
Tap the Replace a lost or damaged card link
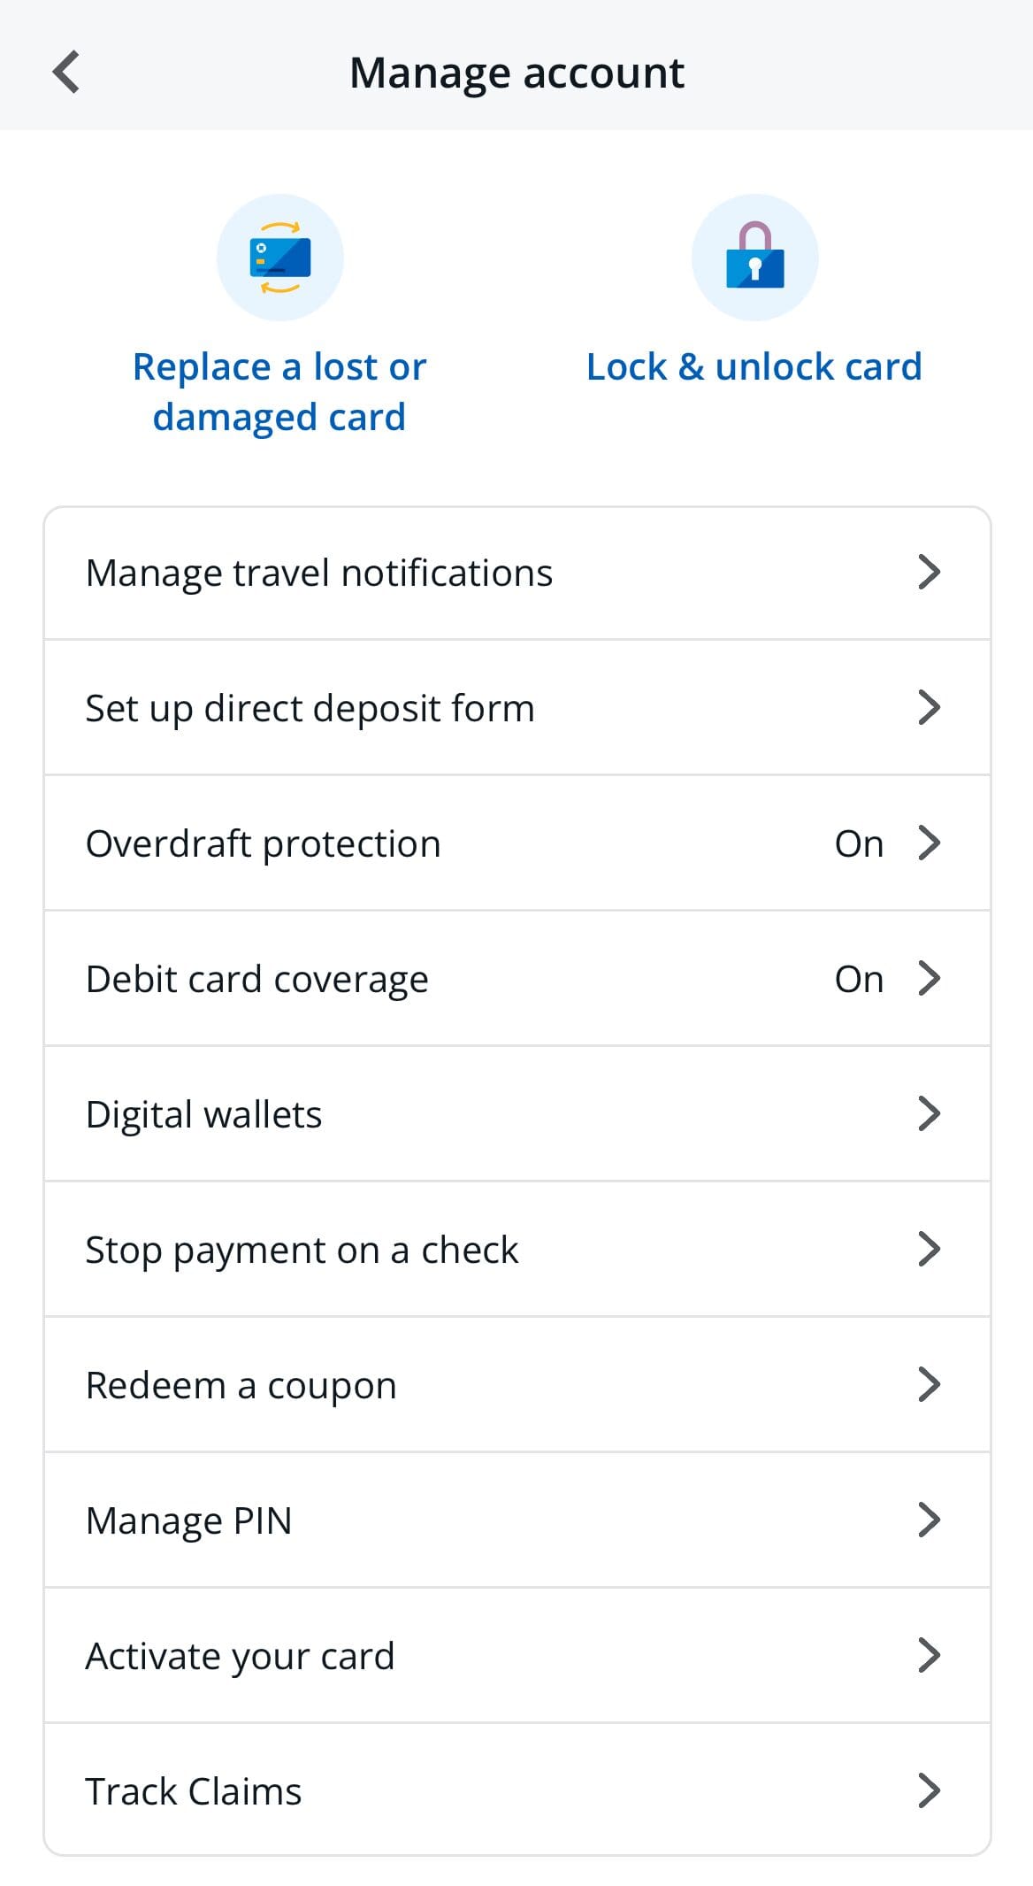(279, 389)
